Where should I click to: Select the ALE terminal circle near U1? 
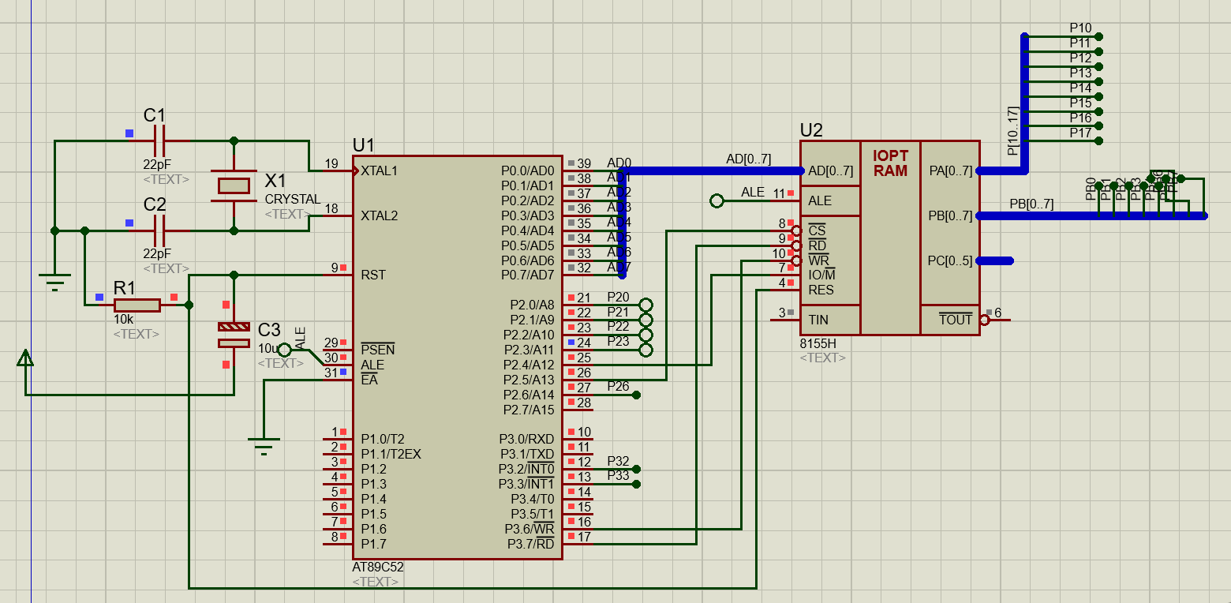click(285, 350)
